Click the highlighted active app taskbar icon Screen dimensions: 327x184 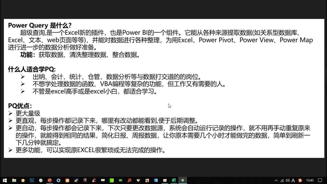(x=182, y=180)
